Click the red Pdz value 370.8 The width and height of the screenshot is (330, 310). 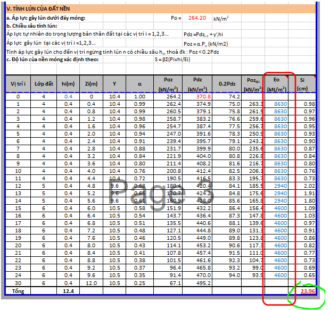203,97
